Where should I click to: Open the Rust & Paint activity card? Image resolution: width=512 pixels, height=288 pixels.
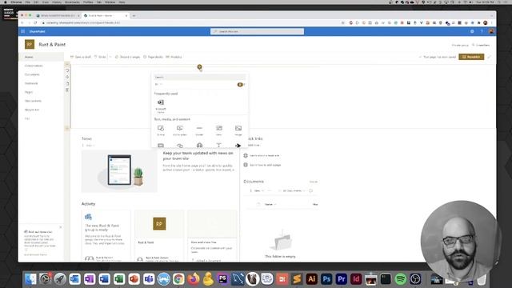[x=159, y=236]
